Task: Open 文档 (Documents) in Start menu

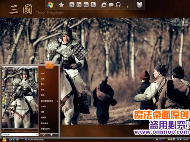Action: click(x=43, y=79)
